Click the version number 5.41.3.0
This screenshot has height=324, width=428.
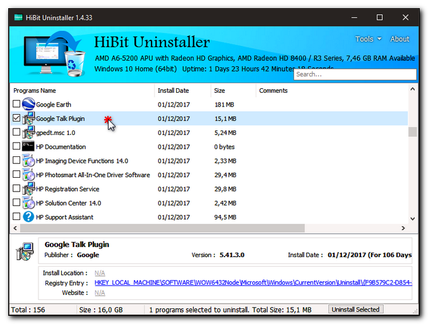click(232, 255)
